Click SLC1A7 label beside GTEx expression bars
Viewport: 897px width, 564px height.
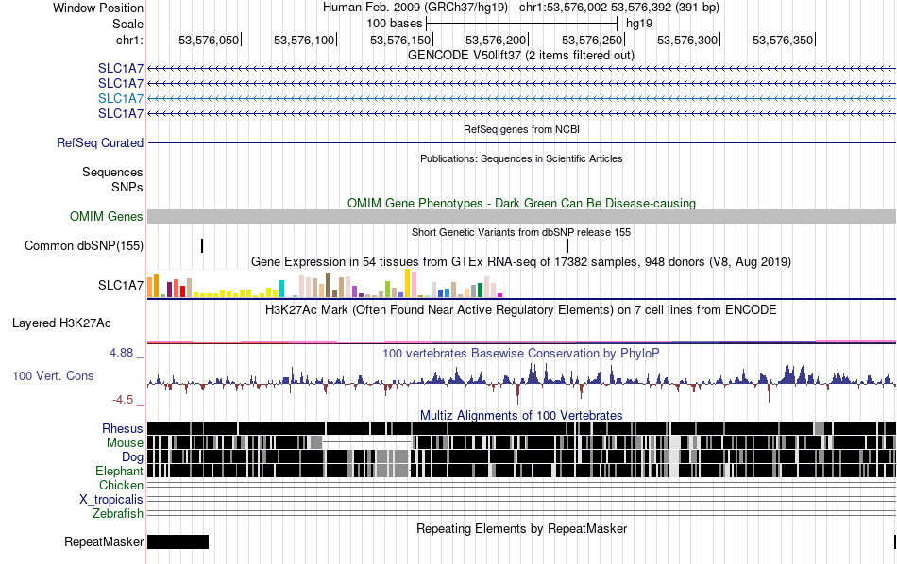(x=121, y=285)
